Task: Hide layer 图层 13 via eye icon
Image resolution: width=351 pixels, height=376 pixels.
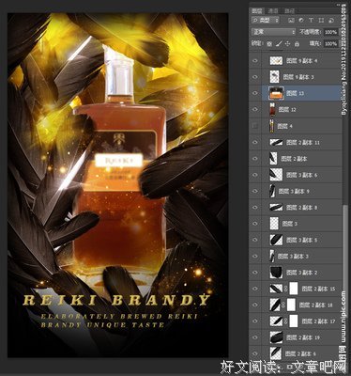Action: 255,93
